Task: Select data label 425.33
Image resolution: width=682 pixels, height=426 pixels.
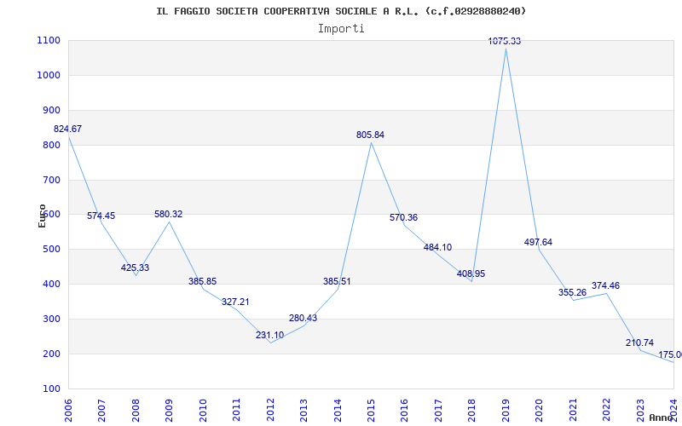Action: (x=135, y=268)
